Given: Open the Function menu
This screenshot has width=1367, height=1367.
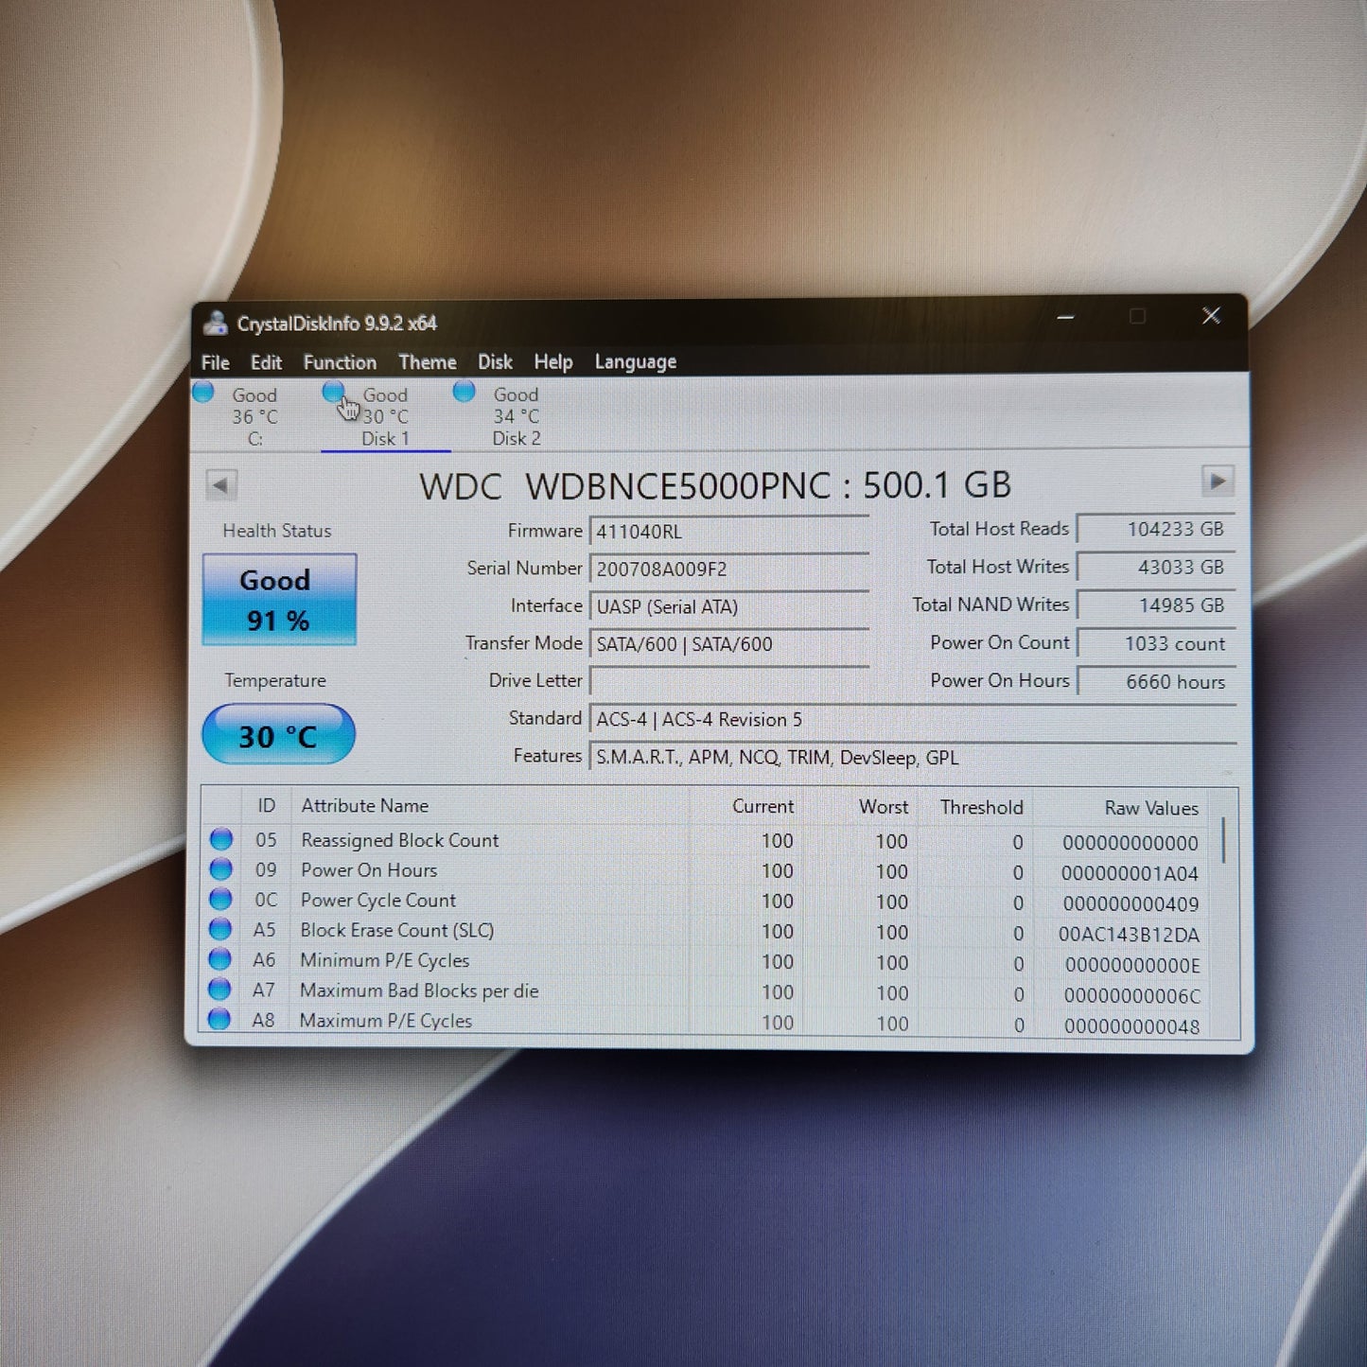Looking at the screenshot, I should click(340, 362).
